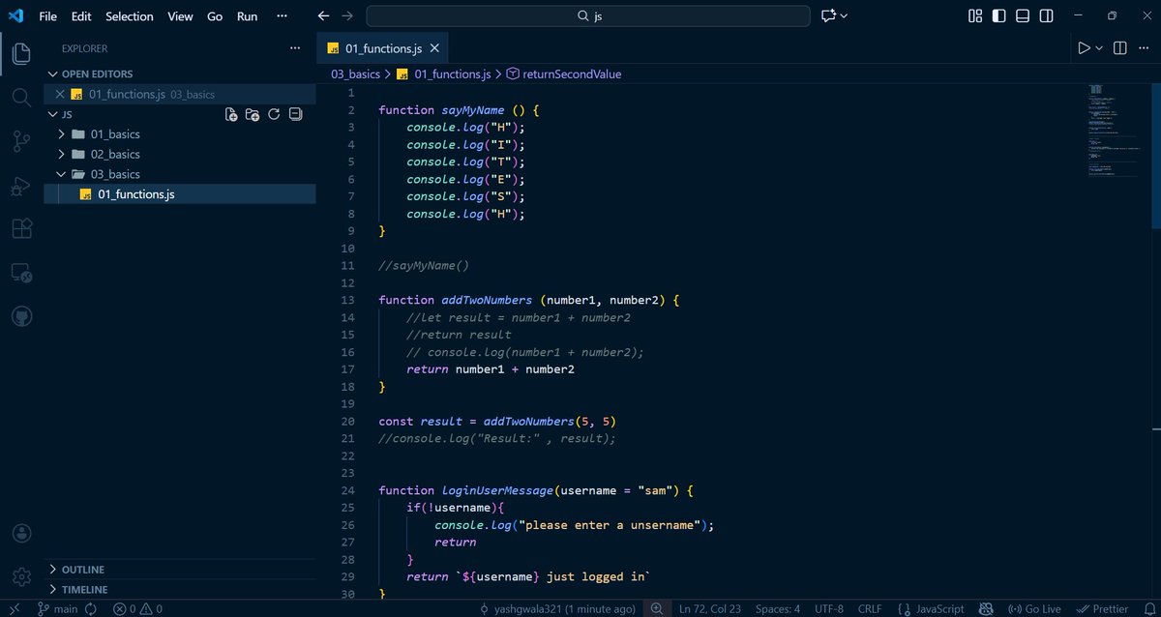
Task: Click 03_basics in the breadcrumb
Action: [x=355, y=73]
